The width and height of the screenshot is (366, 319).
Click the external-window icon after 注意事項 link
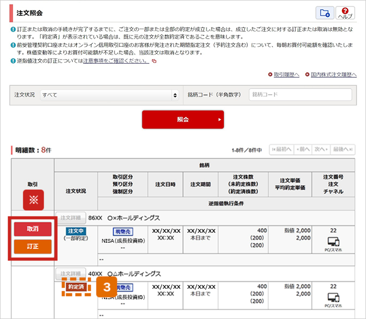point(154,61)
